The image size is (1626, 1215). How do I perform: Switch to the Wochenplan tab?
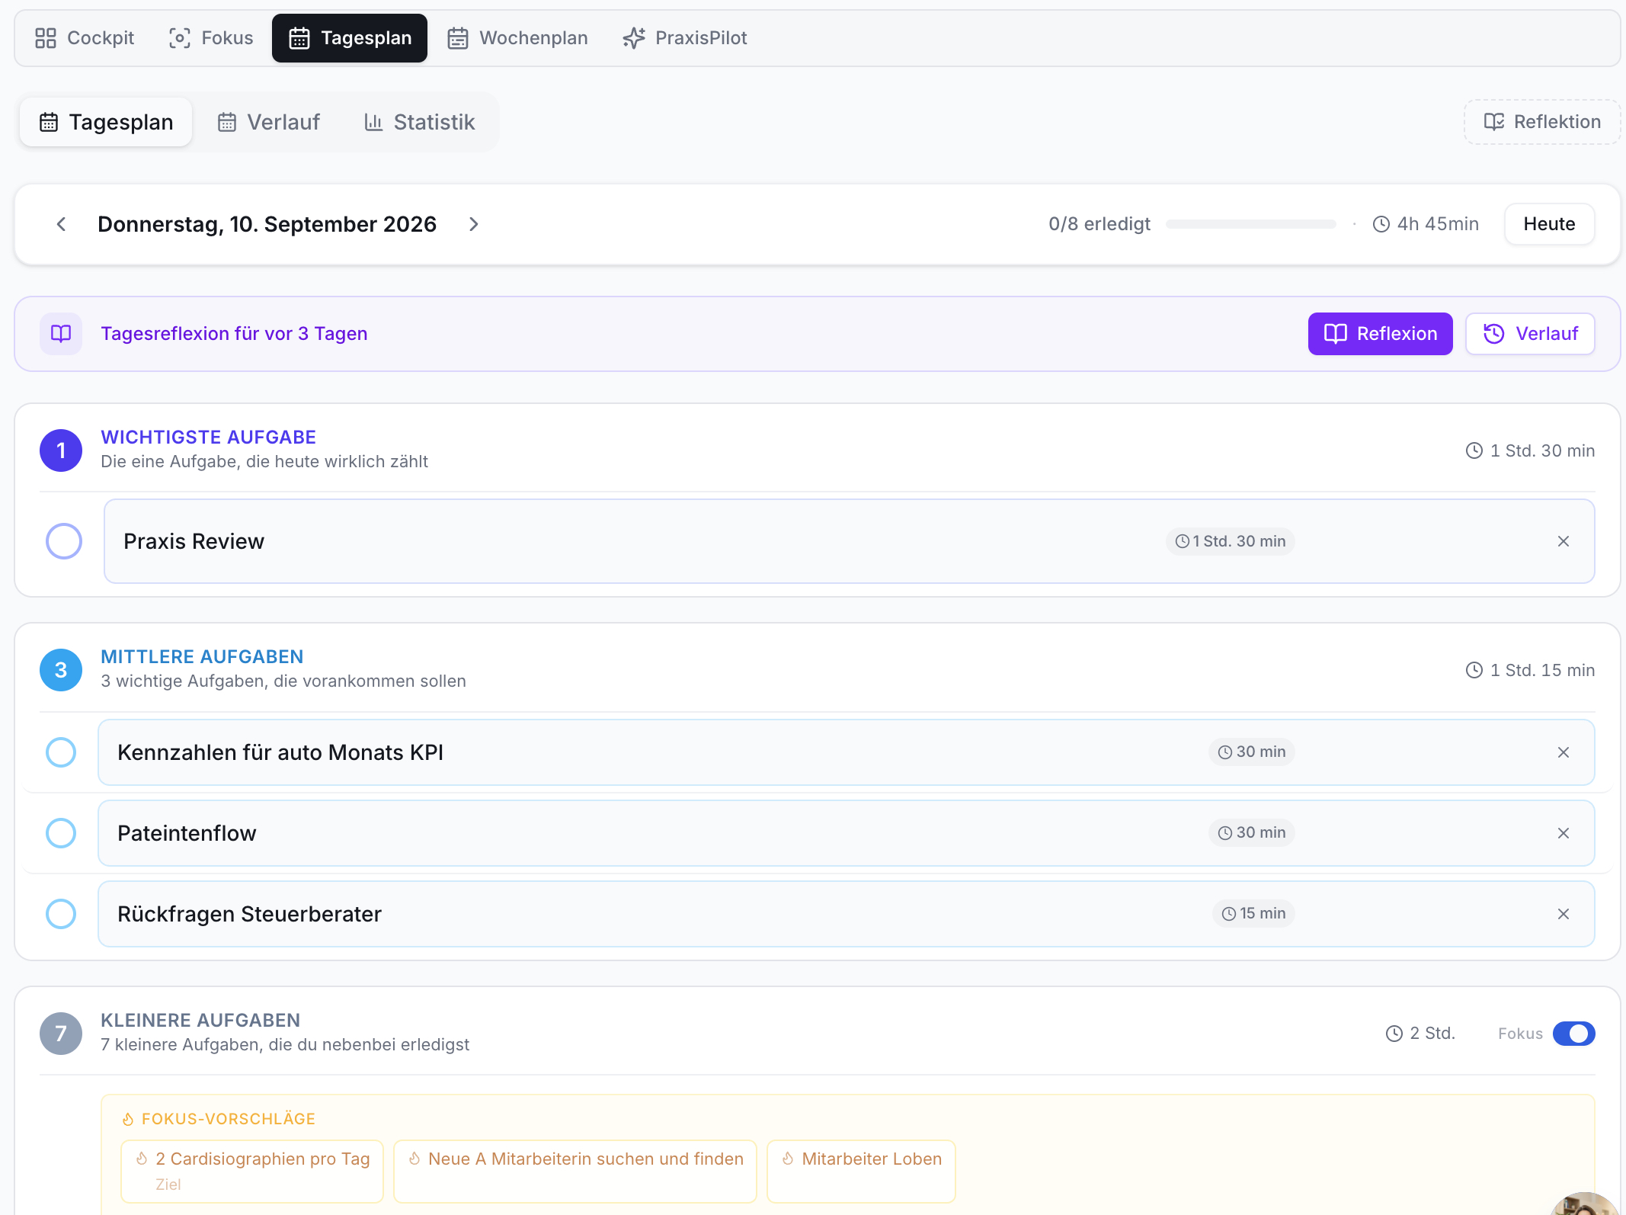518,38
